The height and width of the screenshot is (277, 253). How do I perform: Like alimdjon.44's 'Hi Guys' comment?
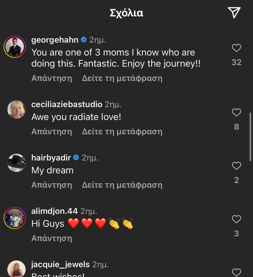point(236,219)
